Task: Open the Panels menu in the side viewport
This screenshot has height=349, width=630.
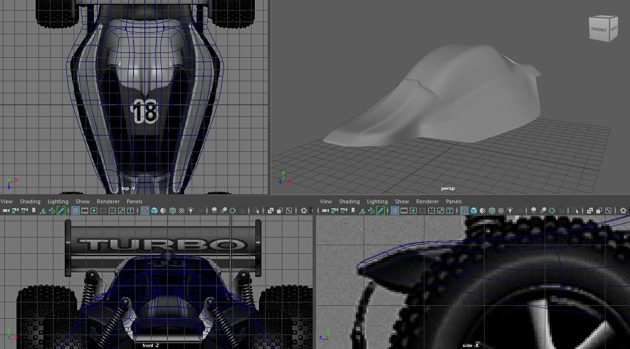Action: [x=454, y=201]
